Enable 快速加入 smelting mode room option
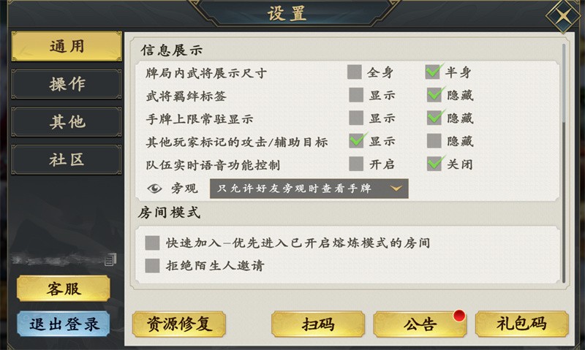 point(152,243)
